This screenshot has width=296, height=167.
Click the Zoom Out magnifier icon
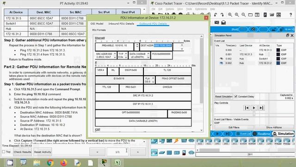pyautogui.click(x=244, y=15)
